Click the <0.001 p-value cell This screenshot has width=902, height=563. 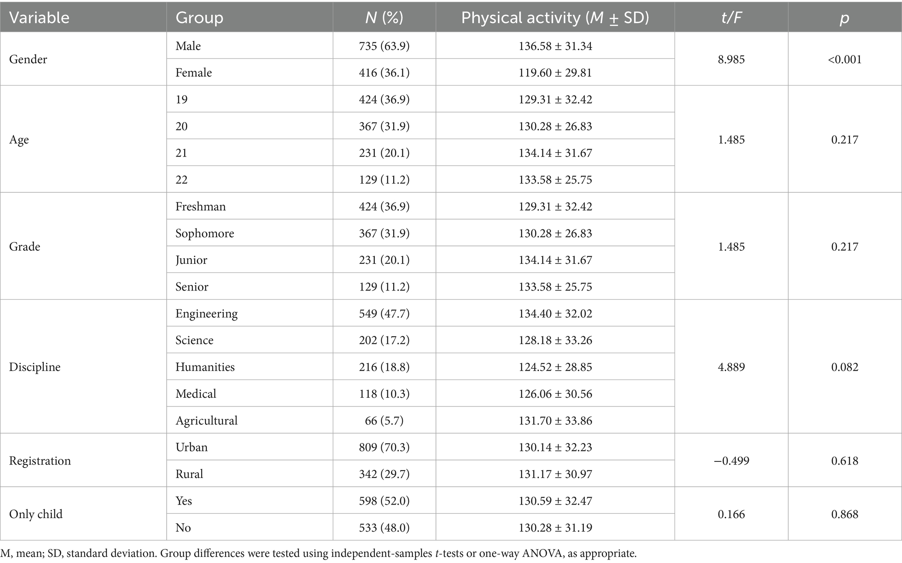tap(845, 59)
